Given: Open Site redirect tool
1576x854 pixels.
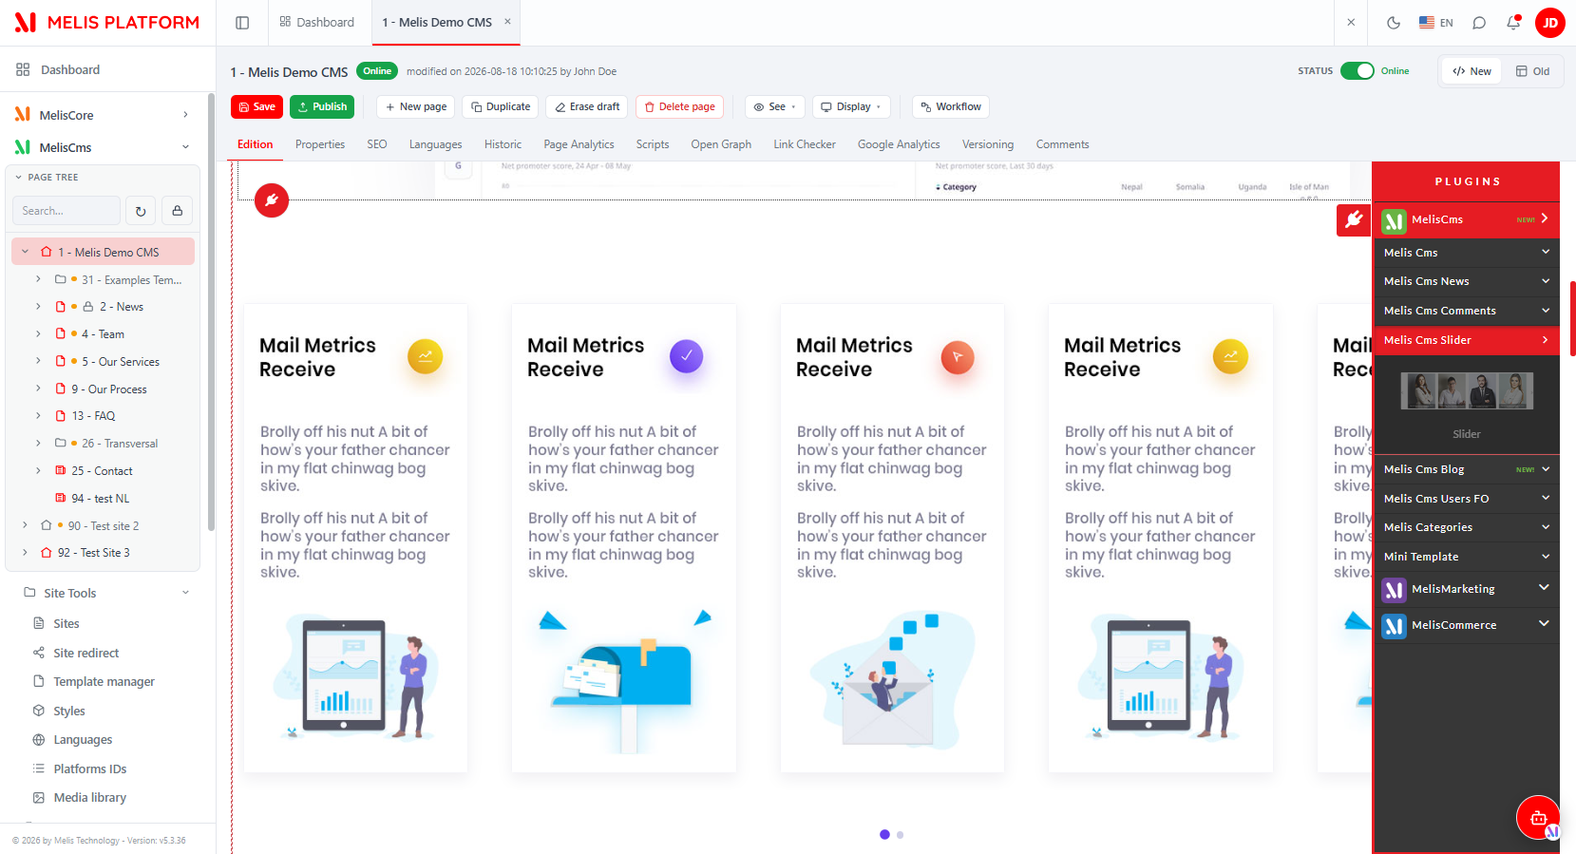Looking at the screenshot, I should point(86,653).
